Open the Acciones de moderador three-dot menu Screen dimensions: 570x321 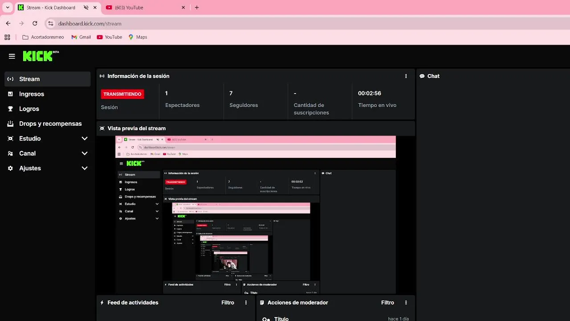[406, 303]
